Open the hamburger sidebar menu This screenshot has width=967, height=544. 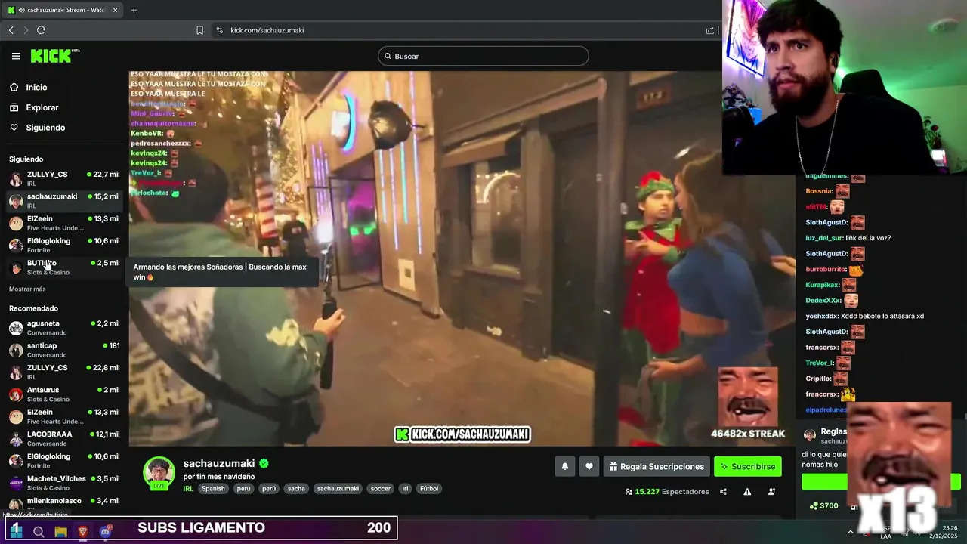pyautogui.click(x=16, y=56)
